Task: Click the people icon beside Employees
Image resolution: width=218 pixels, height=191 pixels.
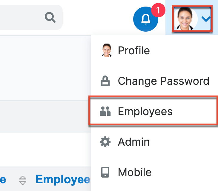Action: click(x=105, y=111)
